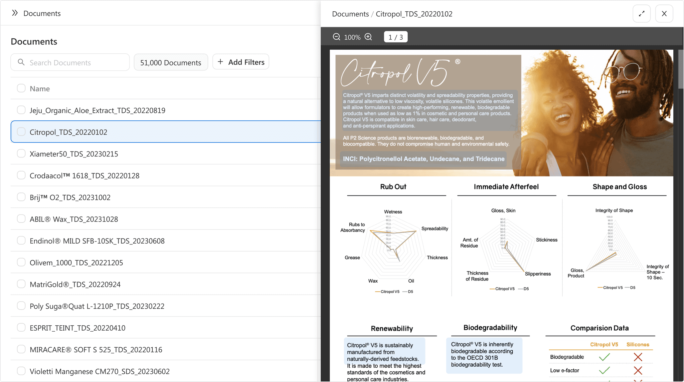Viewport: 684px width, 382px height.
Task: Expand sidebar with double chevron icon
Action: point(15,13)
